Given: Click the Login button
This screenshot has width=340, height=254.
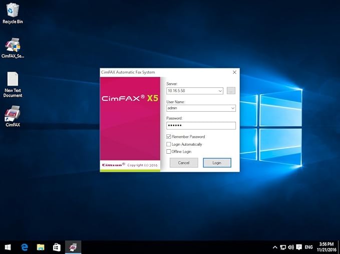Looking at the screenshot, I should [217, 163].
